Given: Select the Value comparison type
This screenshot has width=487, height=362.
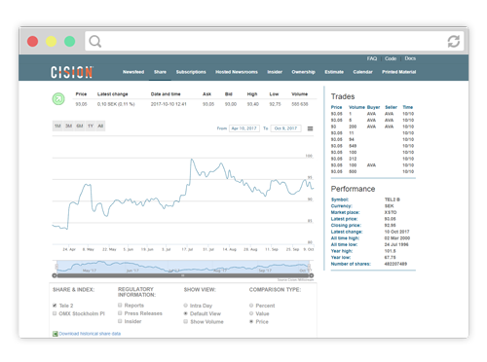Looking at the screenshot, I should click(251, 313).
